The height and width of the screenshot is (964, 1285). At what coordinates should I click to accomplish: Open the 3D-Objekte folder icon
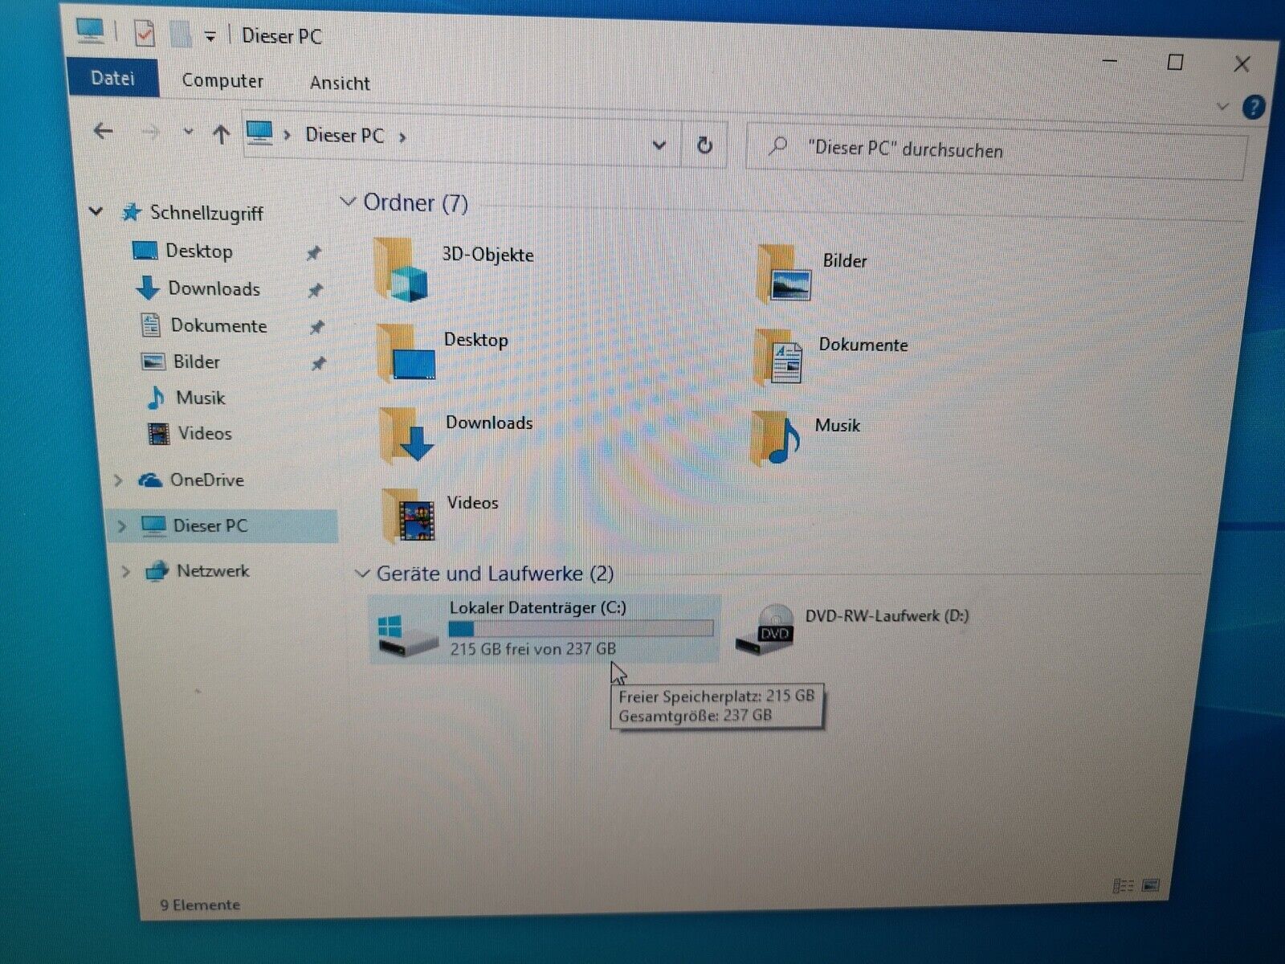click(x=400, y=272)
